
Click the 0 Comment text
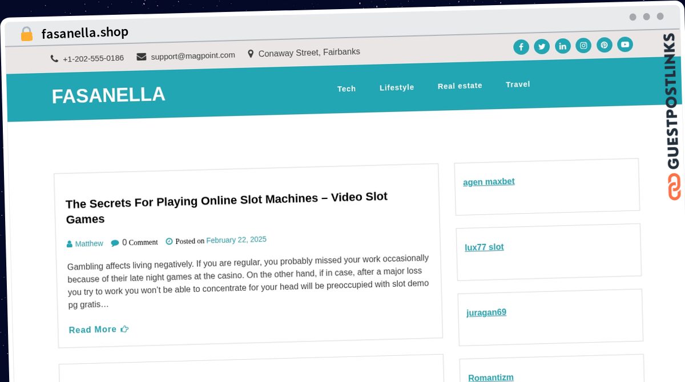pos(140,242)
